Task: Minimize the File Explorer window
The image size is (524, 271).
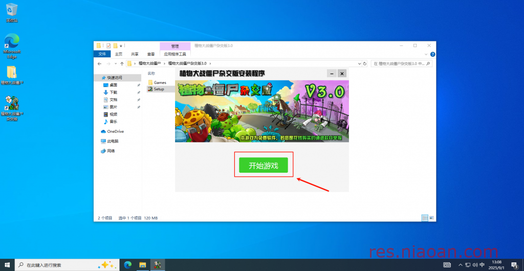Action: 401,46
